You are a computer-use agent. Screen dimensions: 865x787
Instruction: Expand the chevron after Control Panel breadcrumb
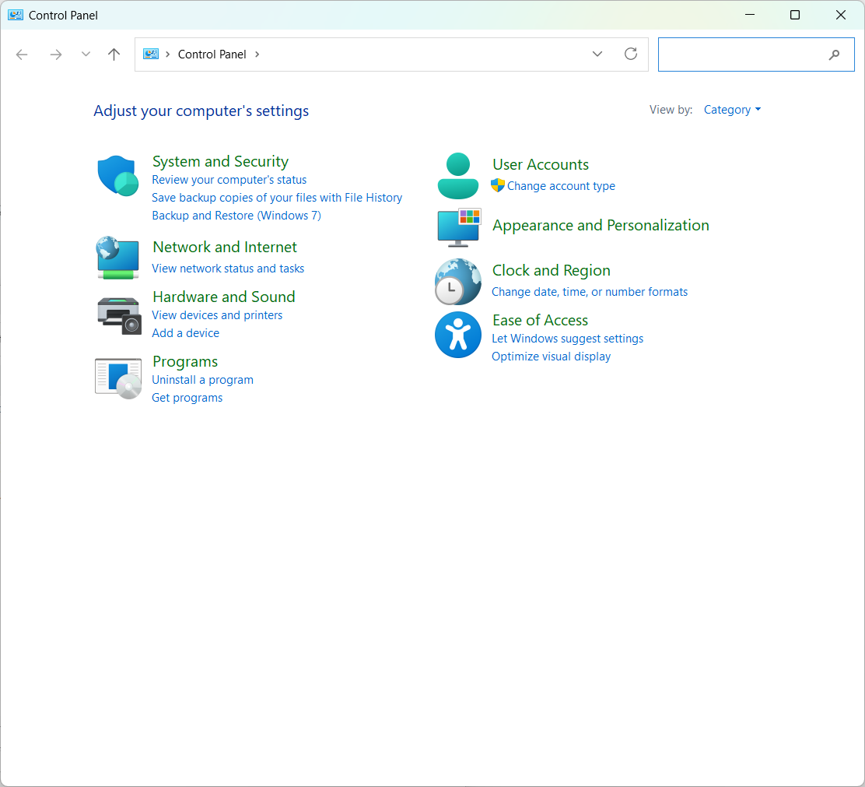tap(257, 54)
